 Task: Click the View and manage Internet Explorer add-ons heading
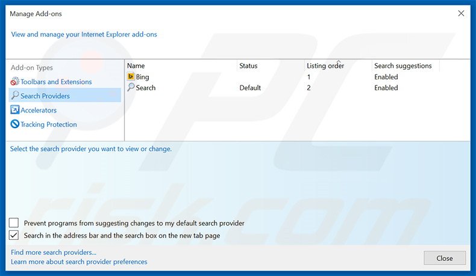pos(84,34)
